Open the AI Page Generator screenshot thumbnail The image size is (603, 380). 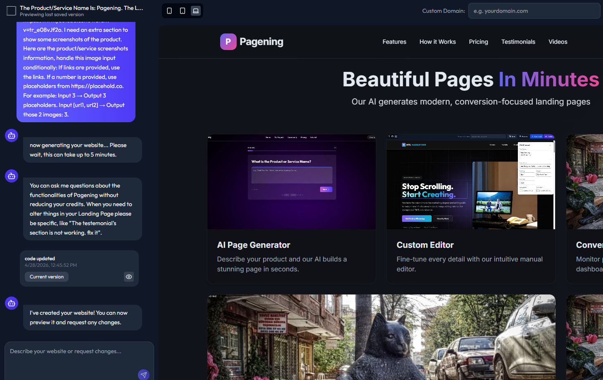tap(292, 182)
